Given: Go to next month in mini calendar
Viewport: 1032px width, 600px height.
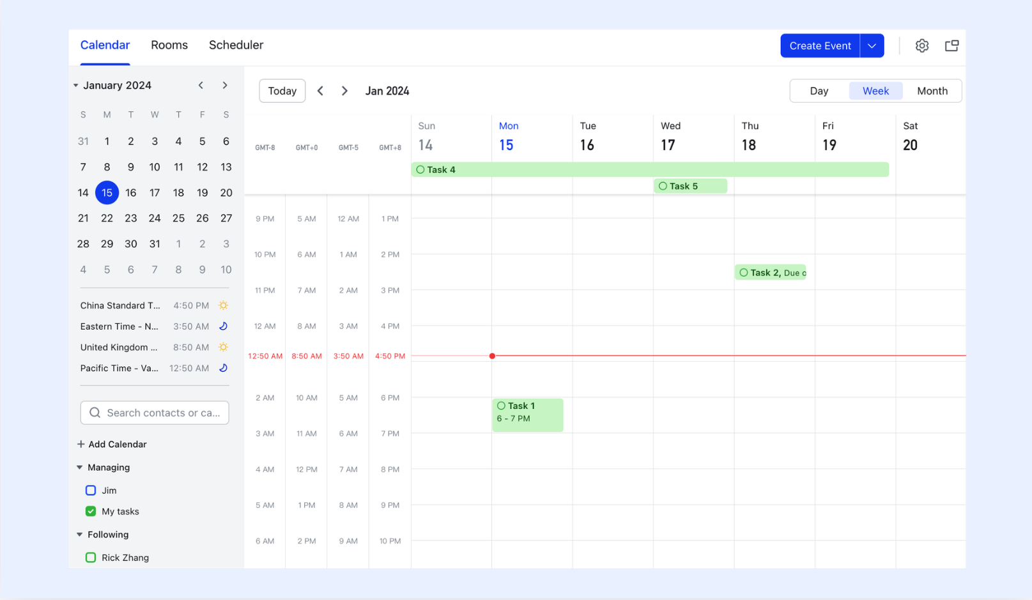Looking at the screenshot, I should pyautogui.click(x=225, y=85).
